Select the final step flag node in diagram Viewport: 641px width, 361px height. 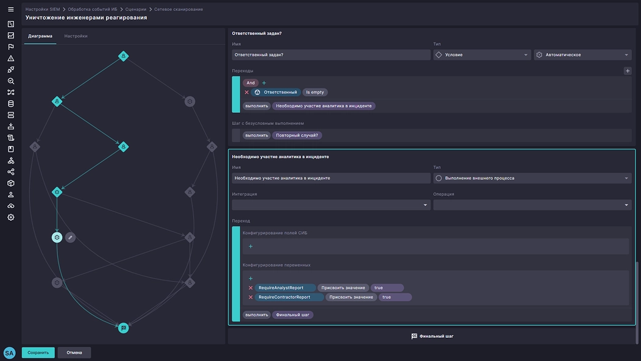(123, 327)
